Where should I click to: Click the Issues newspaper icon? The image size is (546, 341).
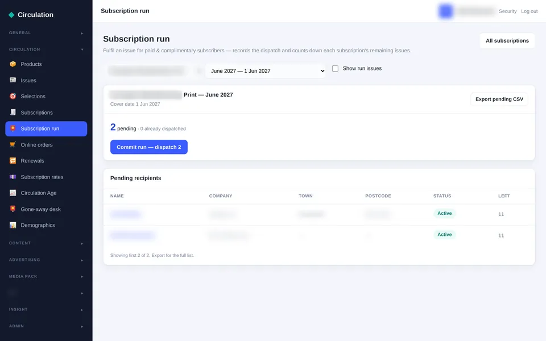(13, 80)
